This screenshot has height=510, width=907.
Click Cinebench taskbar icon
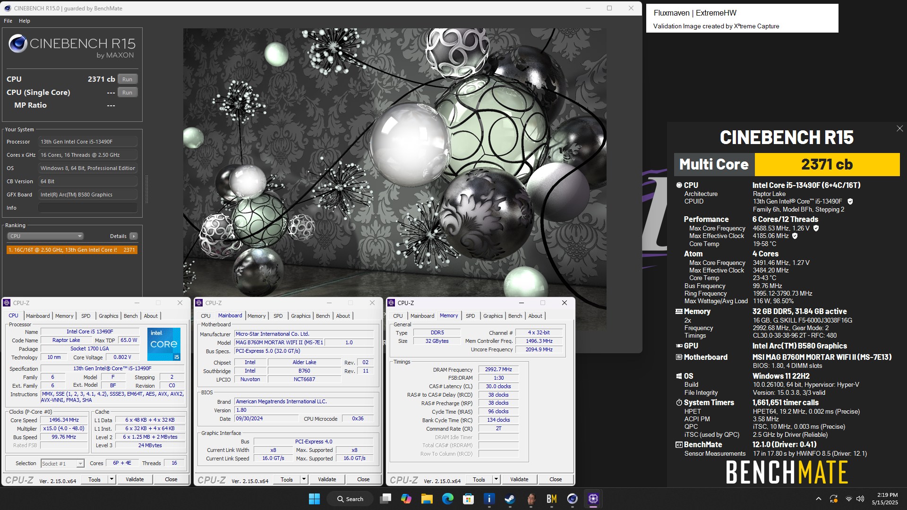572,499
